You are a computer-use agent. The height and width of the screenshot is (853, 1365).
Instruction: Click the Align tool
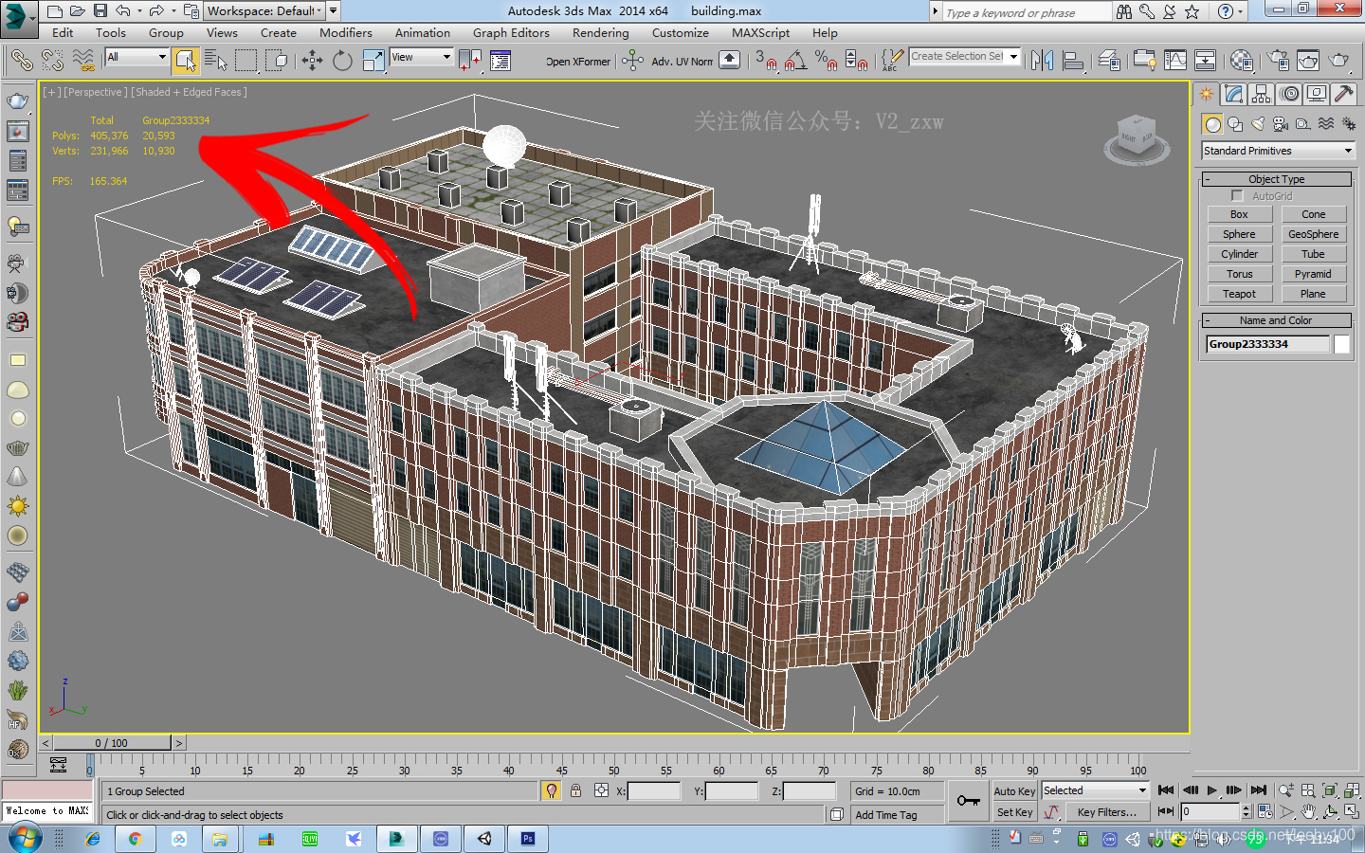pos(1073,61)
